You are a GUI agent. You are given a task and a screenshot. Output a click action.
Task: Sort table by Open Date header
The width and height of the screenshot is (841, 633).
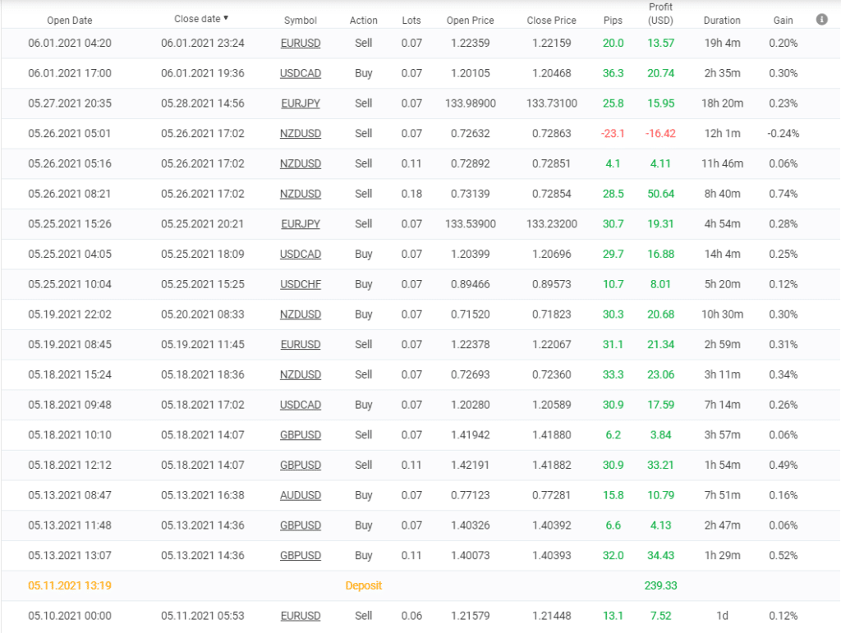point(70,21)
